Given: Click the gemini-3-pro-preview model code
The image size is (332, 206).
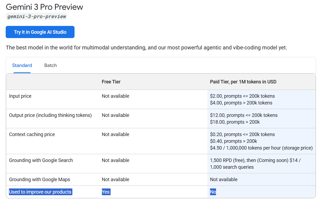Looking at the screenshot, I should click(x=36, y=16).
